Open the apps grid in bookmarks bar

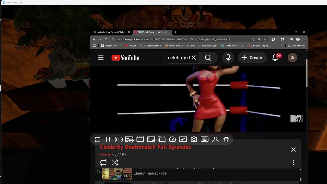click(x=95, y=46)
